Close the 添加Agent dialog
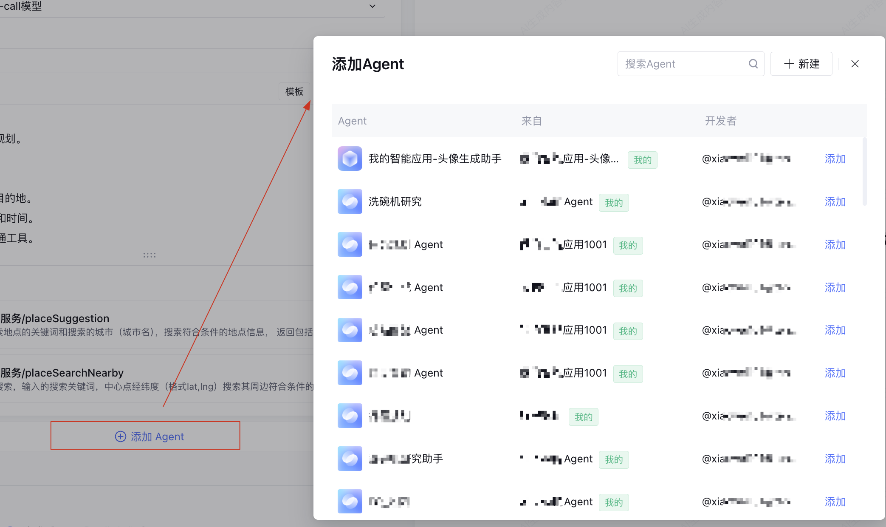The height and width of the screenshot is (527, 886). pyautogui.click(x=855, y=64)
